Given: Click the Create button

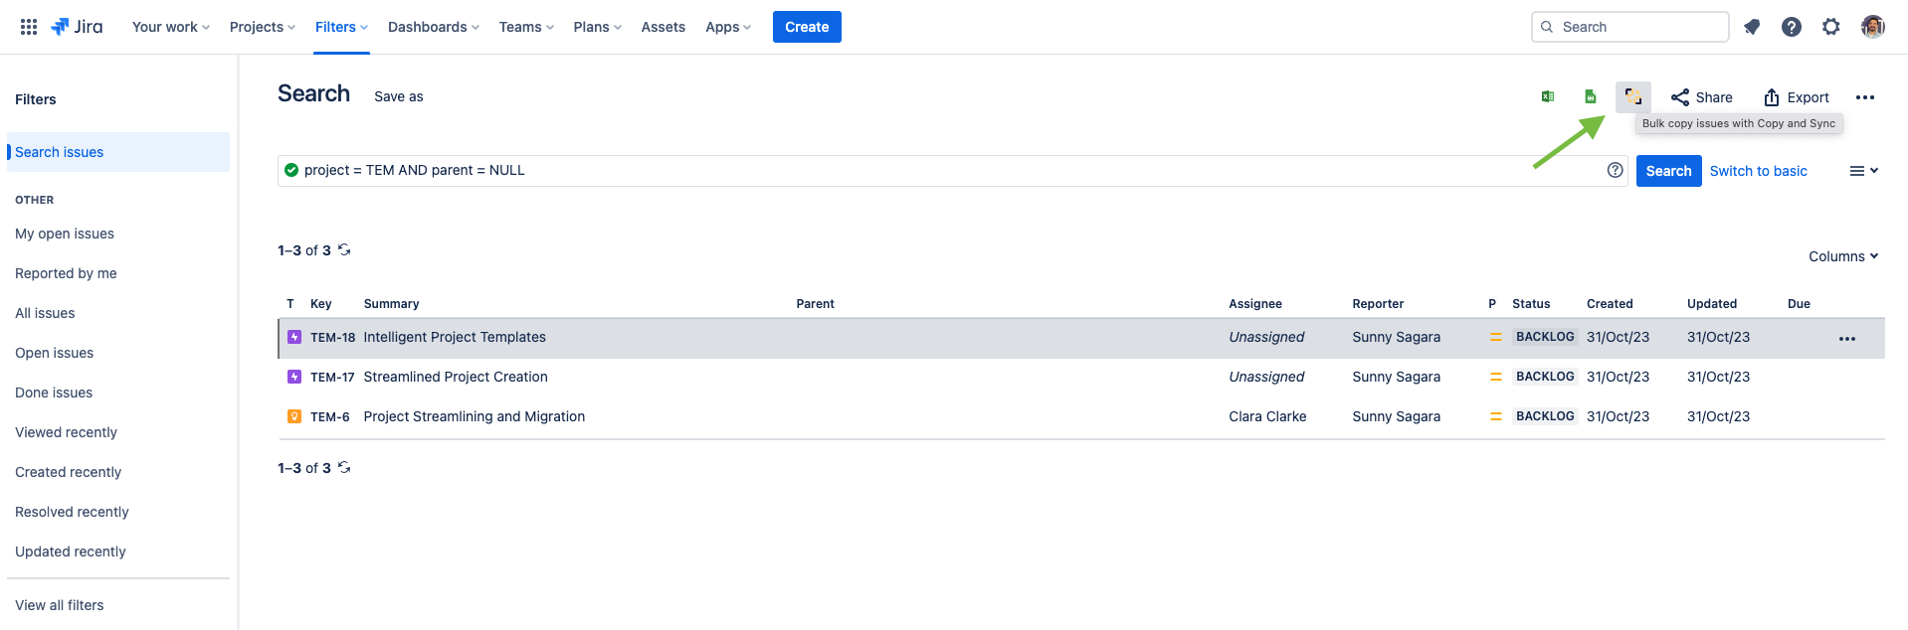Looking at the screenshot, I should click(x=806, y=27).
